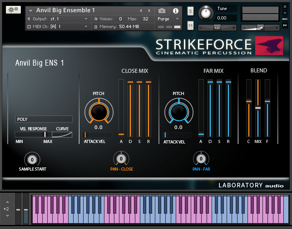Shift the keyboard octave up
Image resolution: width=292 pixels, height=229 pixels.
pos(6,202)
